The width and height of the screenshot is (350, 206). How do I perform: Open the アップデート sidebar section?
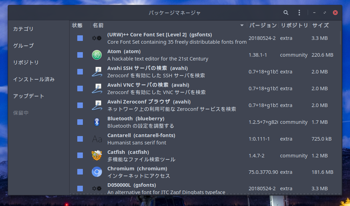[x=29, y=96]
